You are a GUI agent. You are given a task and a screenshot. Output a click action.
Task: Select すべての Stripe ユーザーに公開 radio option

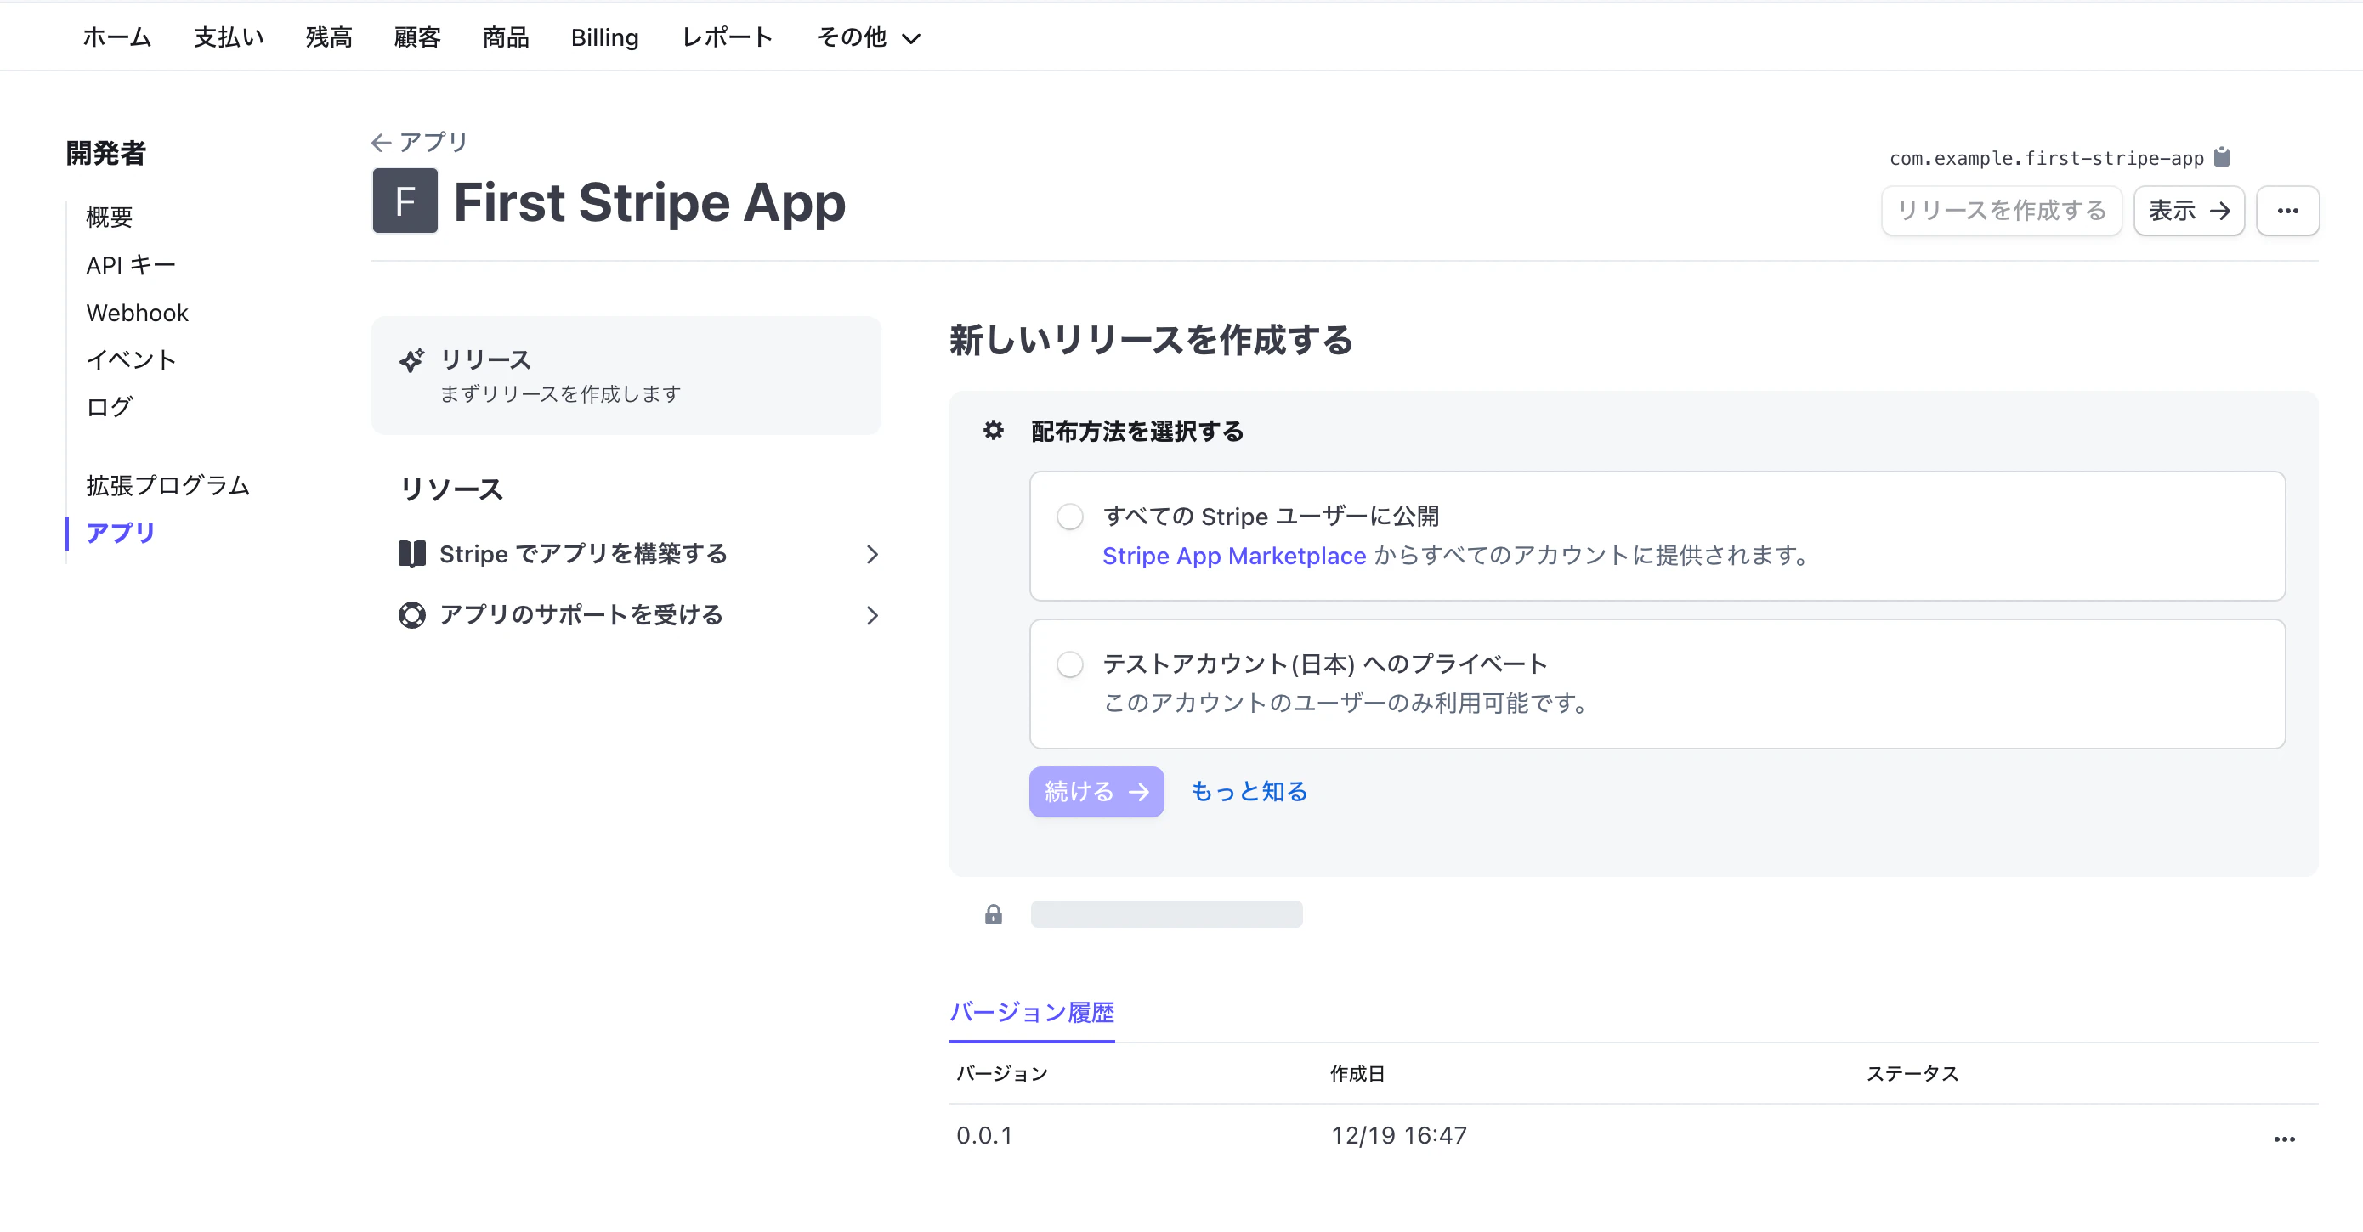pyautogui.click(x=1069, y=517)
